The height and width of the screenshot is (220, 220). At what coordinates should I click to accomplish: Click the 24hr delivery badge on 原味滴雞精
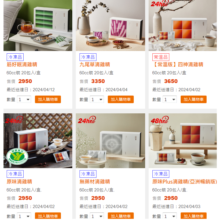pos(14,120)
